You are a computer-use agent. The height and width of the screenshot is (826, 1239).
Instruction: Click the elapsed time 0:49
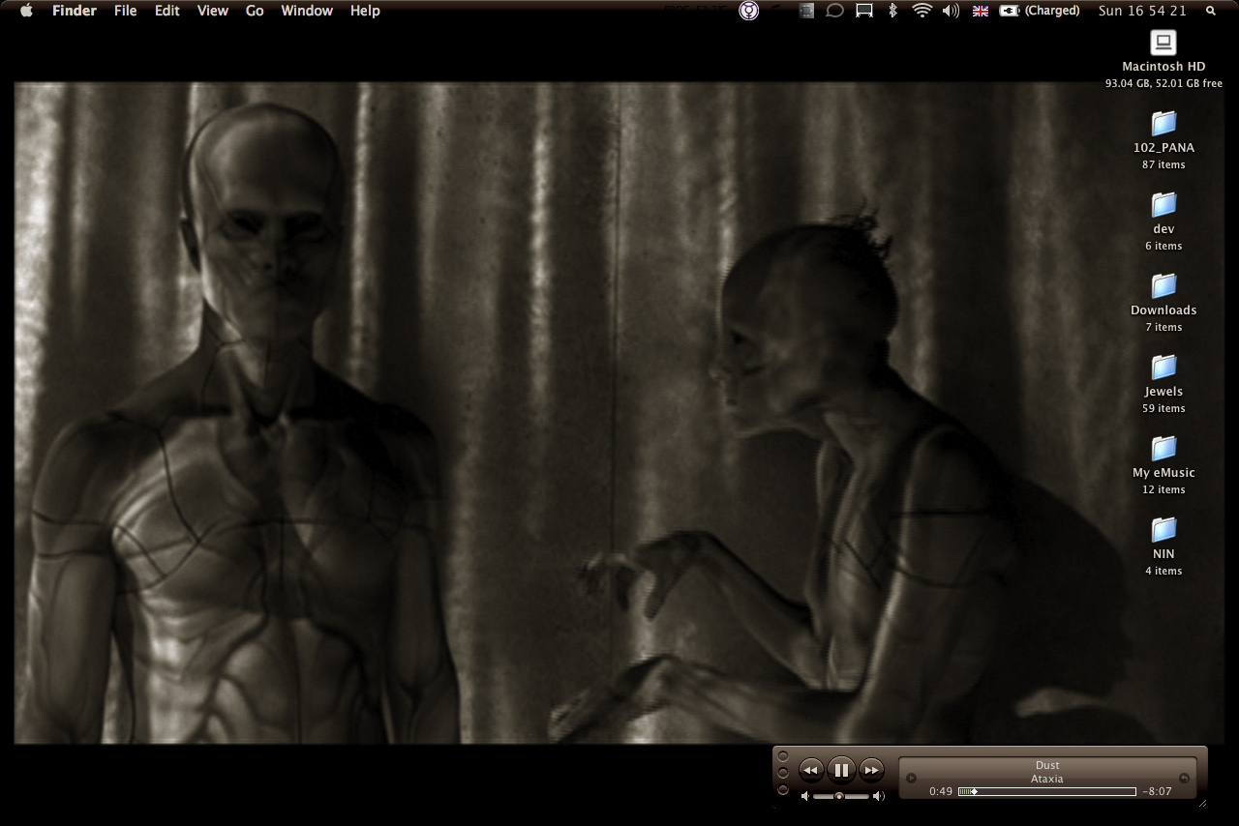(941, 791)
